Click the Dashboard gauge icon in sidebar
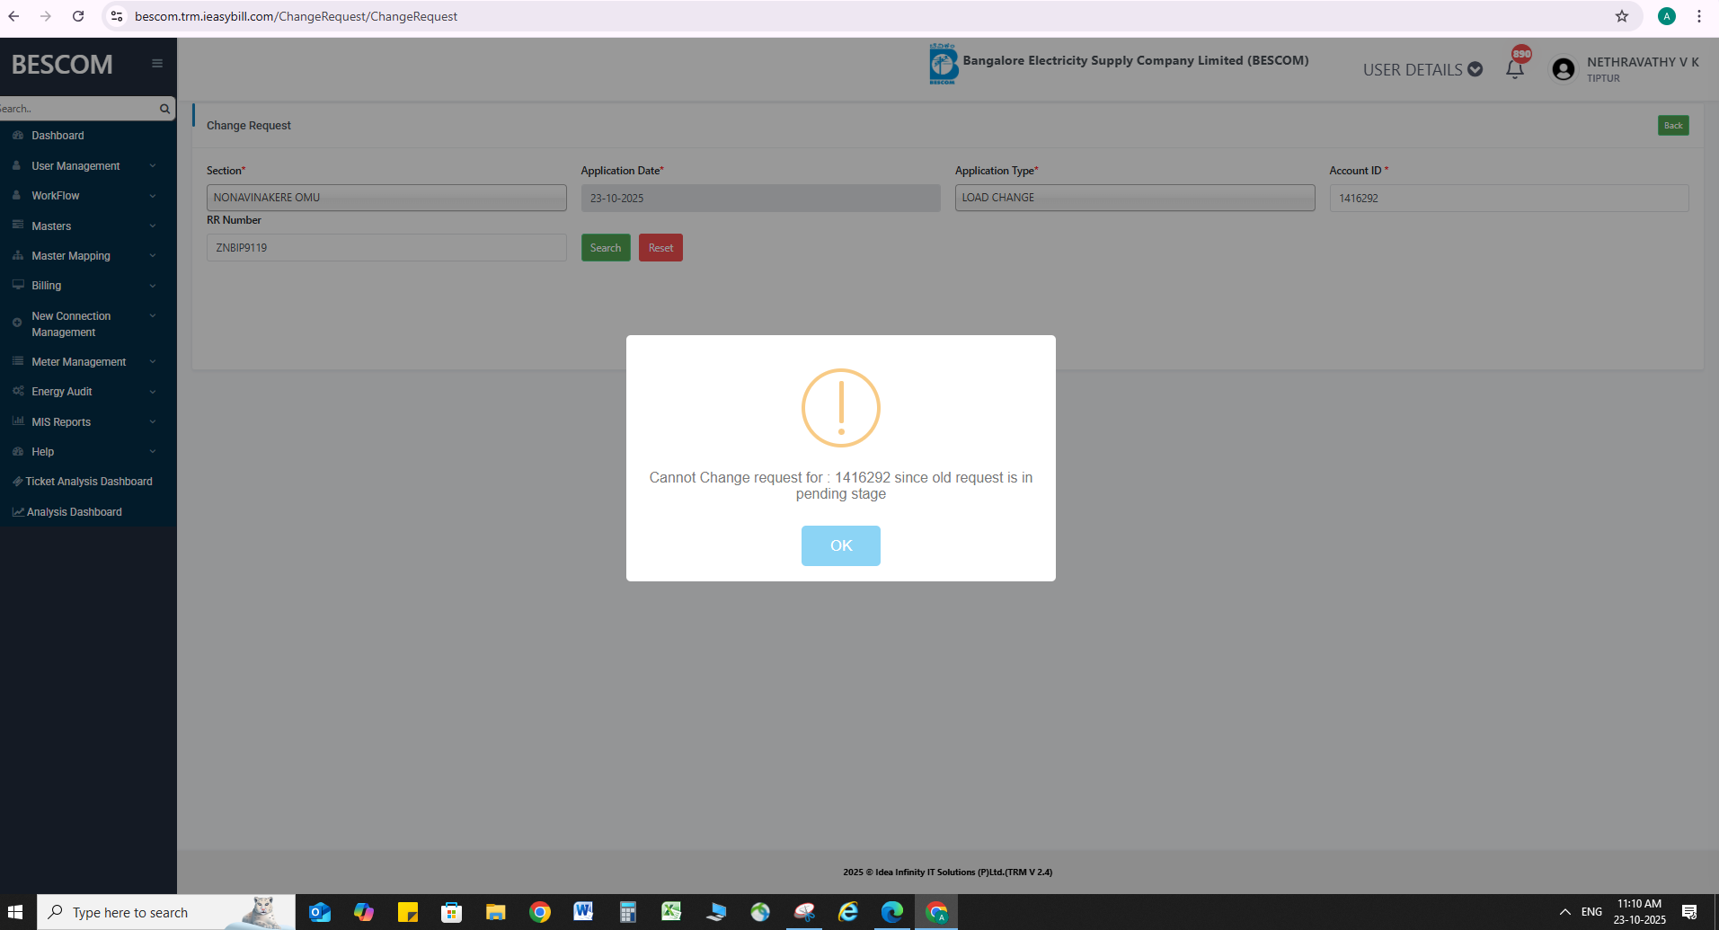The width and height of the screenshot is (1719, 930). tap(18, 136)
